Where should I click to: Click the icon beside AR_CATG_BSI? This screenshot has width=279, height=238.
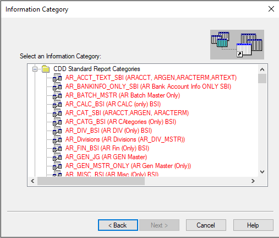point(57,122)
